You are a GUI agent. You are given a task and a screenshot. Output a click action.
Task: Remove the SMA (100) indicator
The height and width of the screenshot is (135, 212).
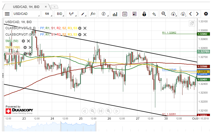click(x=30, y=47)
